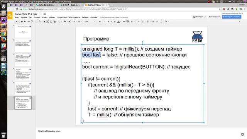Click the paint format icon
Screen dimensions: 247x139
[32, 22]
